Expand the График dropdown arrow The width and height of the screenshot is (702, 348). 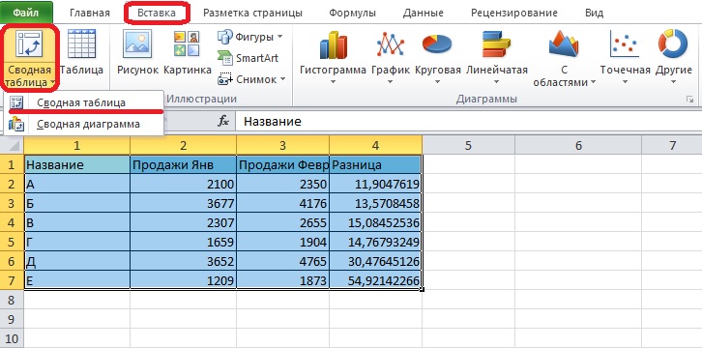click(x=391, y=82)
